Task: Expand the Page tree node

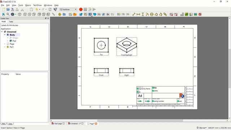Action: pos(5,44)
